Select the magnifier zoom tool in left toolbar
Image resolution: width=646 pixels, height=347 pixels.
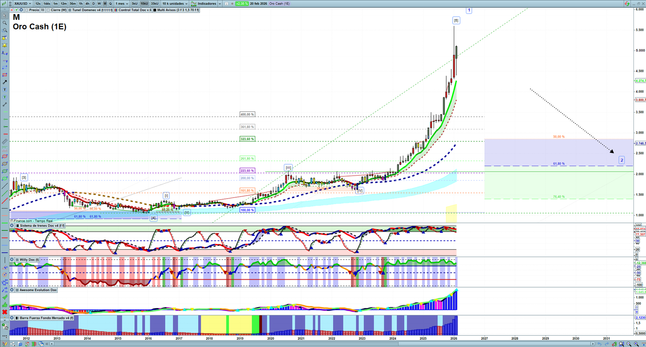click(5, 23)
